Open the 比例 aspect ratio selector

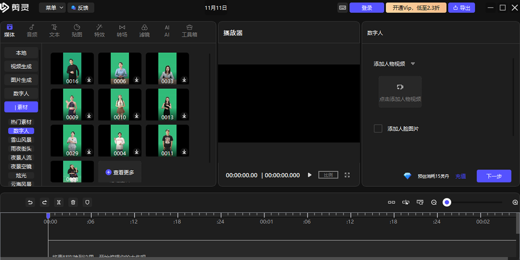328,175
